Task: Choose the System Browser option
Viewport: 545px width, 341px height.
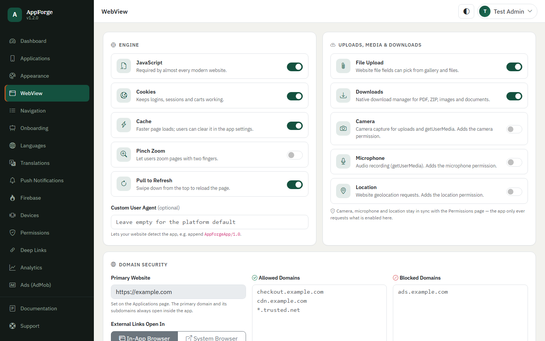Action: (212, 336)
